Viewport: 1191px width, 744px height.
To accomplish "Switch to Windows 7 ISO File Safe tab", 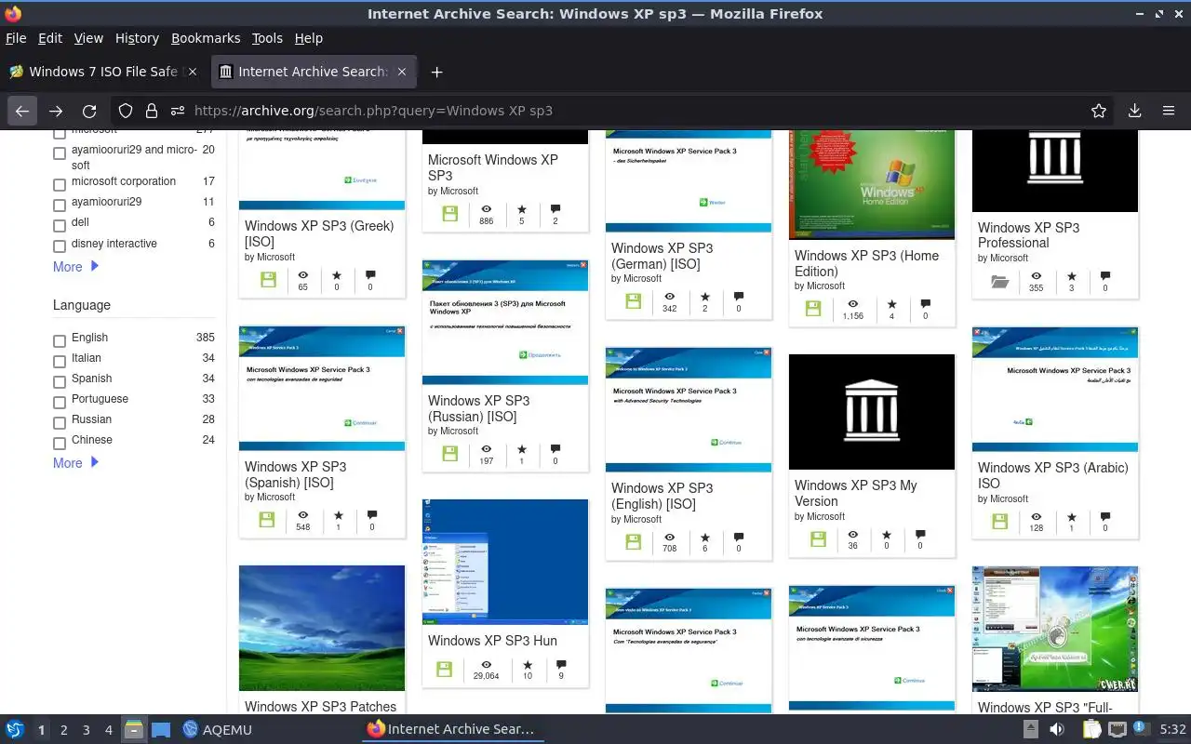I will point(104,72).
